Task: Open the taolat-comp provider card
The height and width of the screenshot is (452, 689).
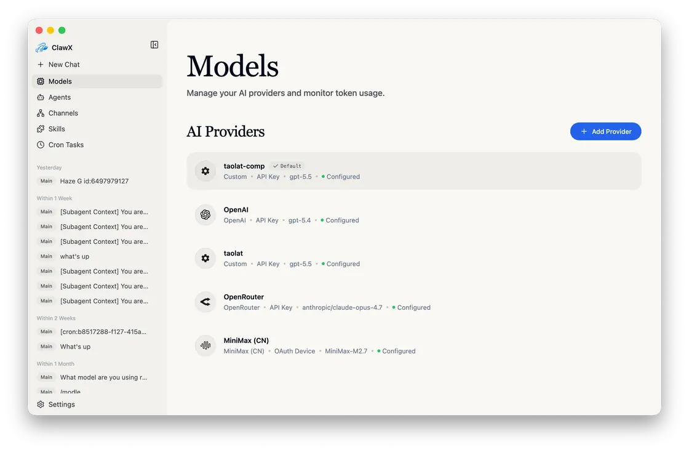Action: click(x=413, y=171)
